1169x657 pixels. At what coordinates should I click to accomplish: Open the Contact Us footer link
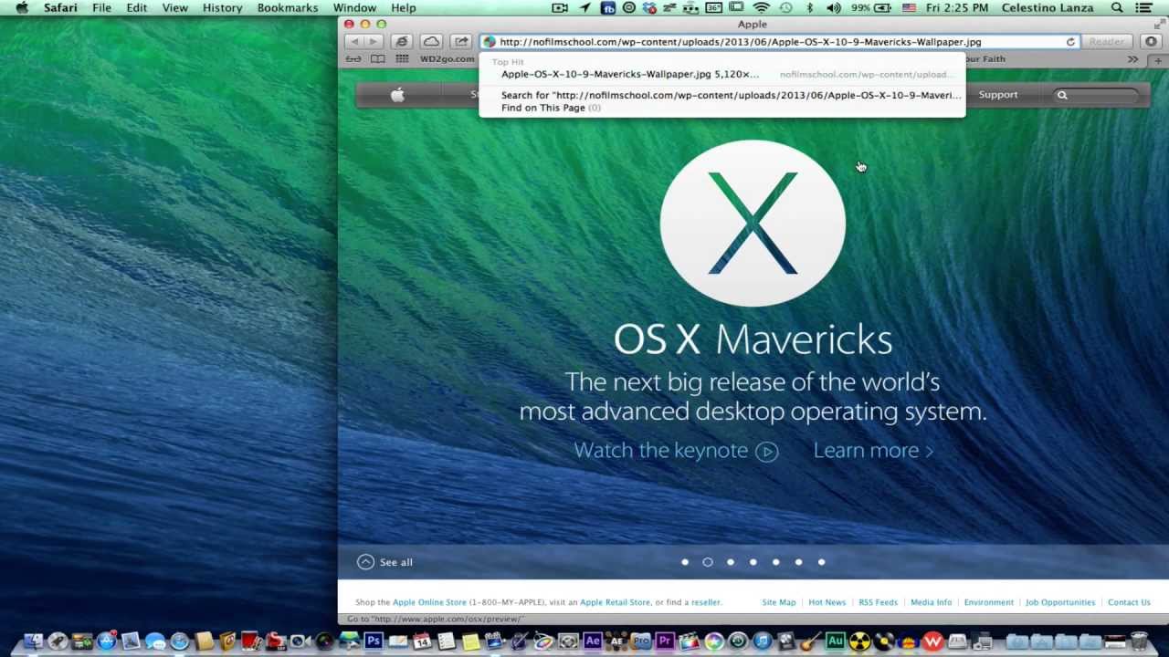(1129, 602)
